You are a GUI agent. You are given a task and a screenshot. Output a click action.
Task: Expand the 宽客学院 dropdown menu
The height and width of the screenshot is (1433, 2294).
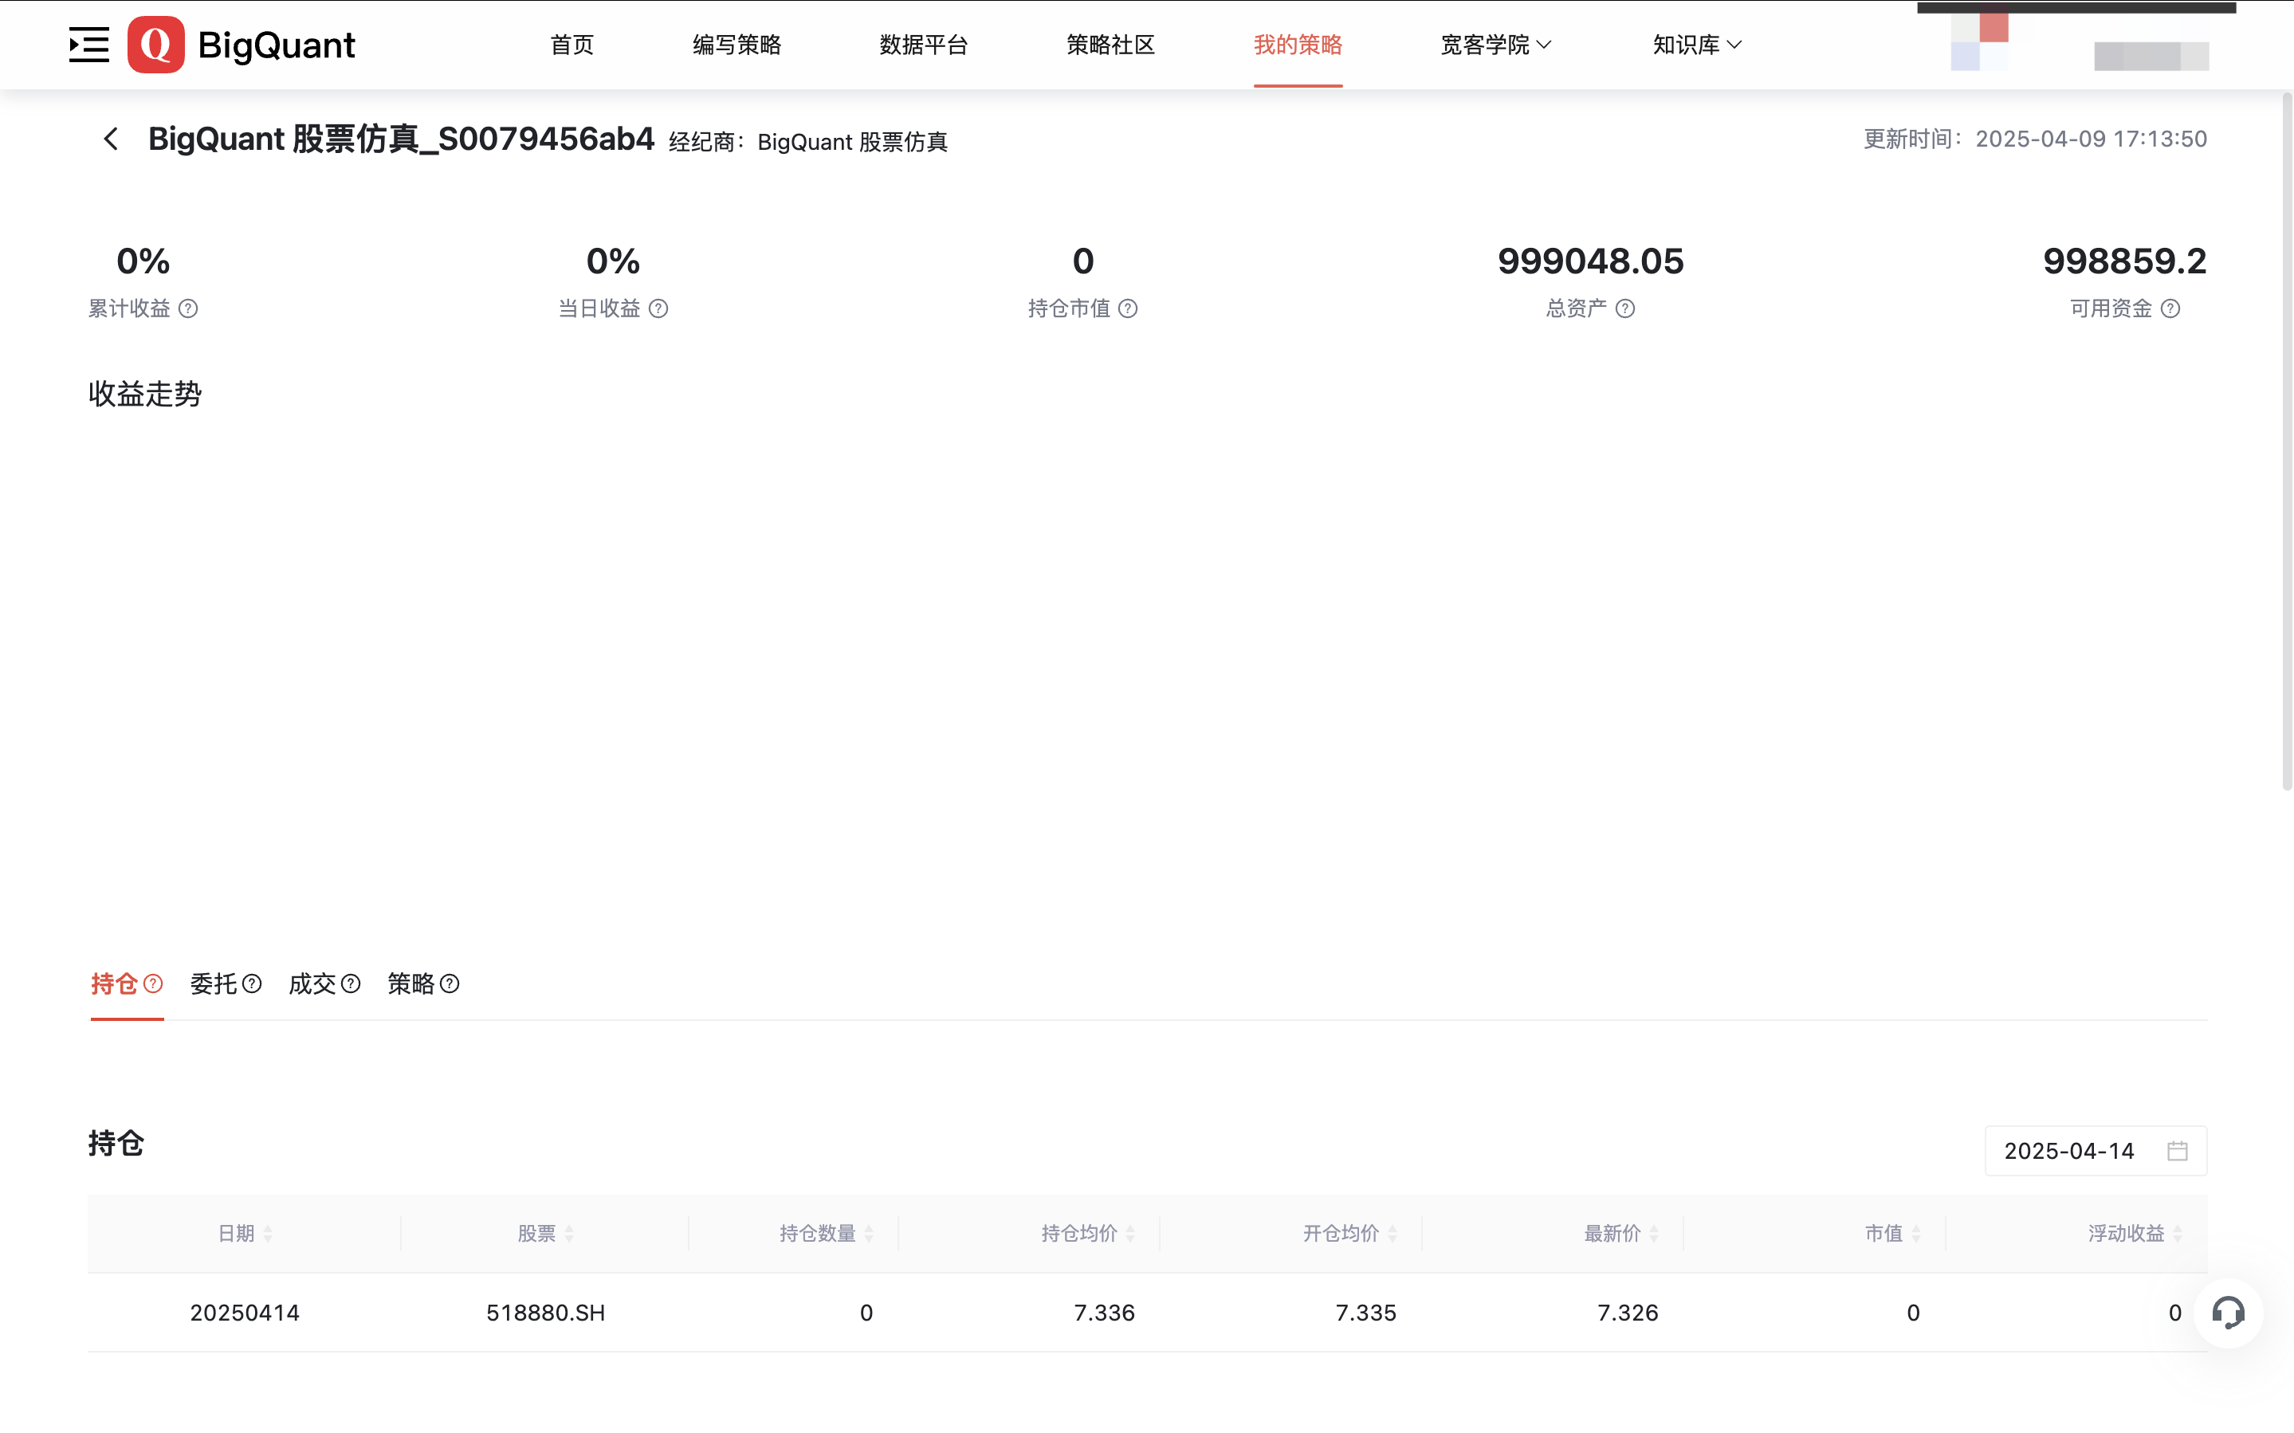[1495, 45]
